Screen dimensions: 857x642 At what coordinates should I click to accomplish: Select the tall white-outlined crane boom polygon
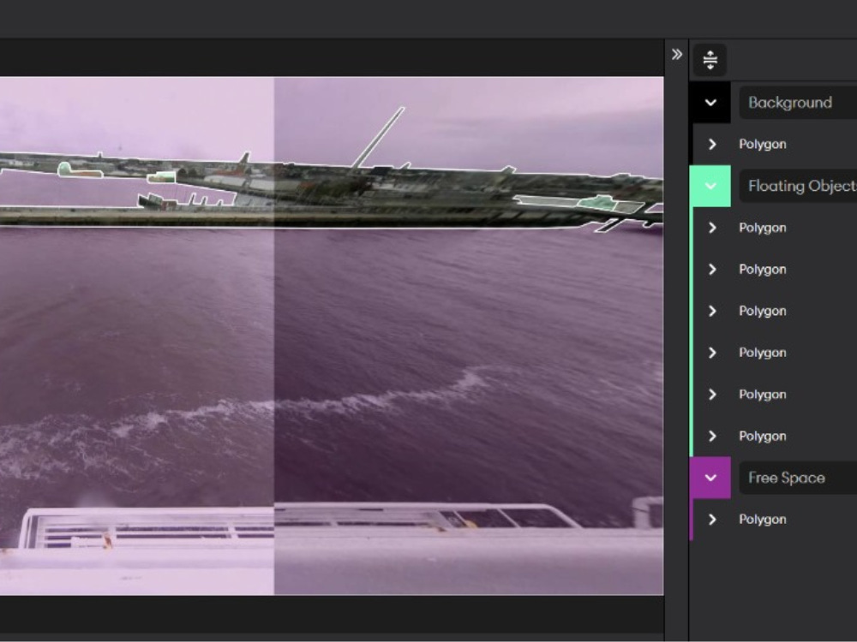pyautogui.click(x=379, y=138)
